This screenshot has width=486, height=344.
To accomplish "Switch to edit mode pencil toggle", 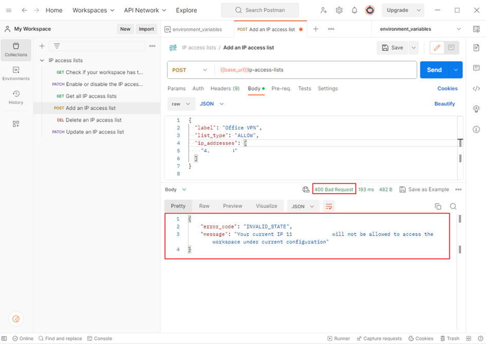I will (437, 48).
